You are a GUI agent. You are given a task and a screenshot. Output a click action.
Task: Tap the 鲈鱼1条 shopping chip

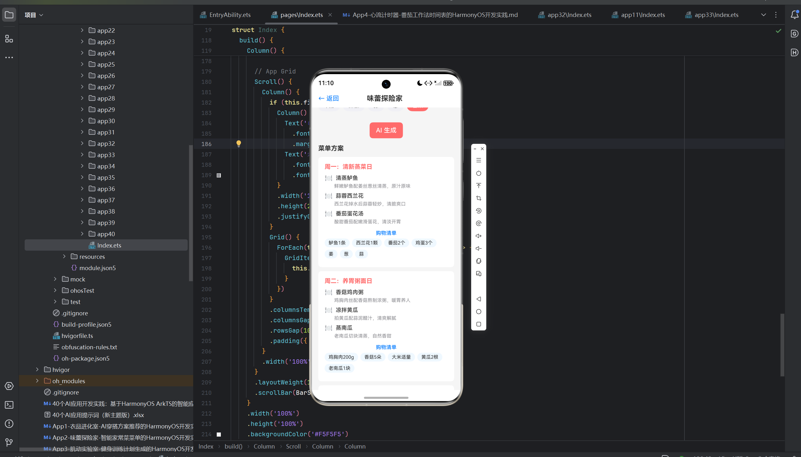(337, 243)
